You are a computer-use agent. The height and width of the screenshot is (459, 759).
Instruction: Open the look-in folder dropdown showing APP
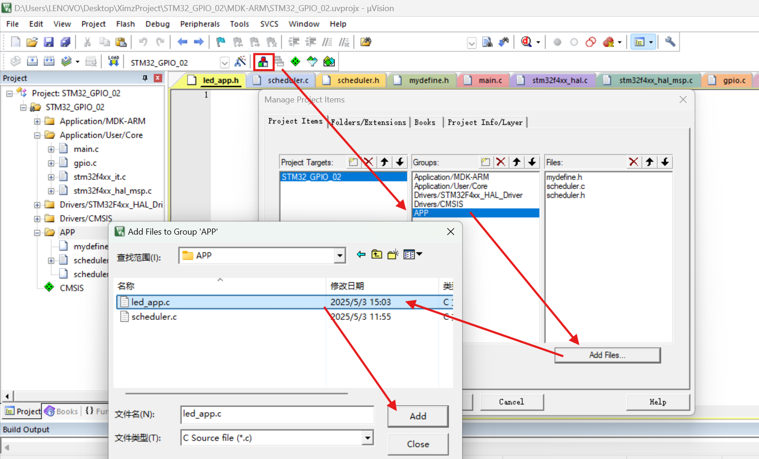tap(340, 255)
